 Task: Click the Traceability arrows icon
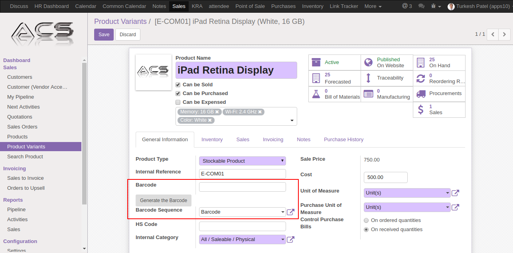pyautogui.click(x=369, y=78)
